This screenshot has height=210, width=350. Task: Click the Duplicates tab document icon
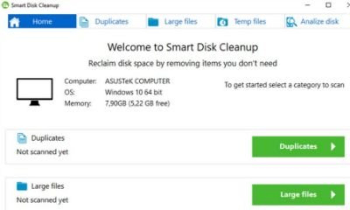tap(84, 22)
